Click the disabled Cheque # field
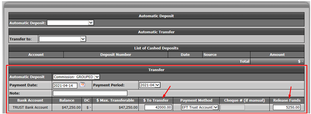 [233, 107]
